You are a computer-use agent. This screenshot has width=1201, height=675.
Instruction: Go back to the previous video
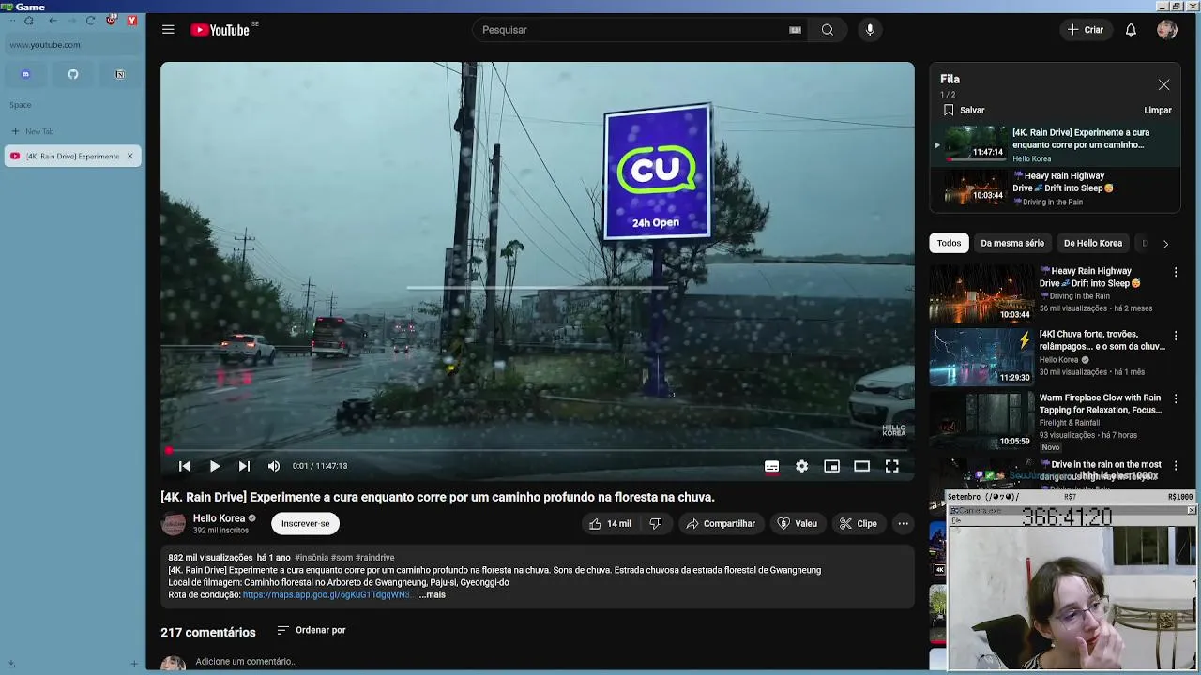pos(185,466)
